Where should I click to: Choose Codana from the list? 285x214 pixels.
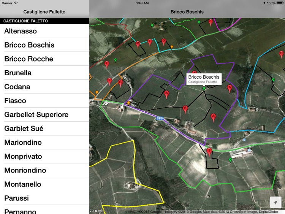point(44,87)
